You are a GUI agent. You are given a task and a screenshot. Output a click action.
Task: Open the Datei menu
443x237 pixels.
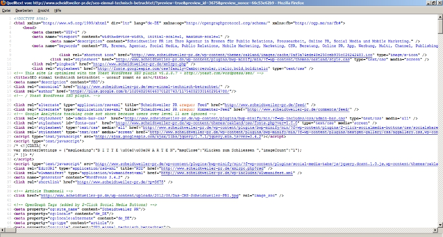(6, 10)
